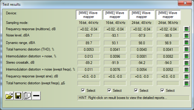This screenshot has height=110, width=194.
Task: Open graph for IMD swept freqs row
Action: (x=187, y=70)
